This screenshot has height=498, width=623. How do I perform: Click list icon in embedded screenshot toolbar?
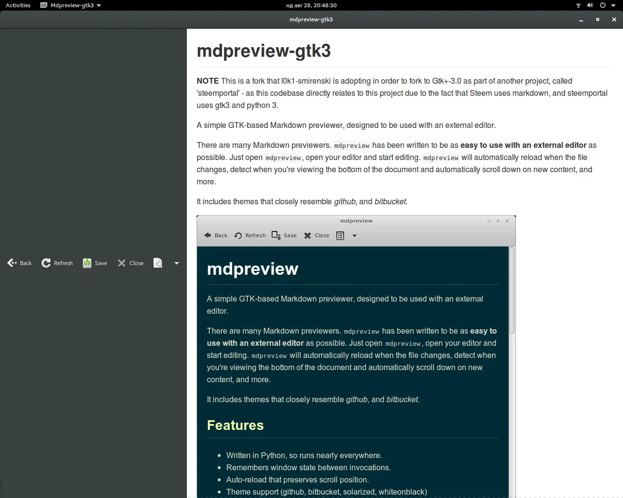tap(340, 235)
